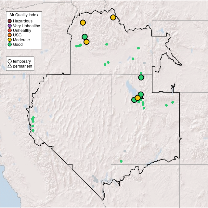Select the isolated large green marker north of the lake
Screen dimensions: 208x208
pos(141,77)
